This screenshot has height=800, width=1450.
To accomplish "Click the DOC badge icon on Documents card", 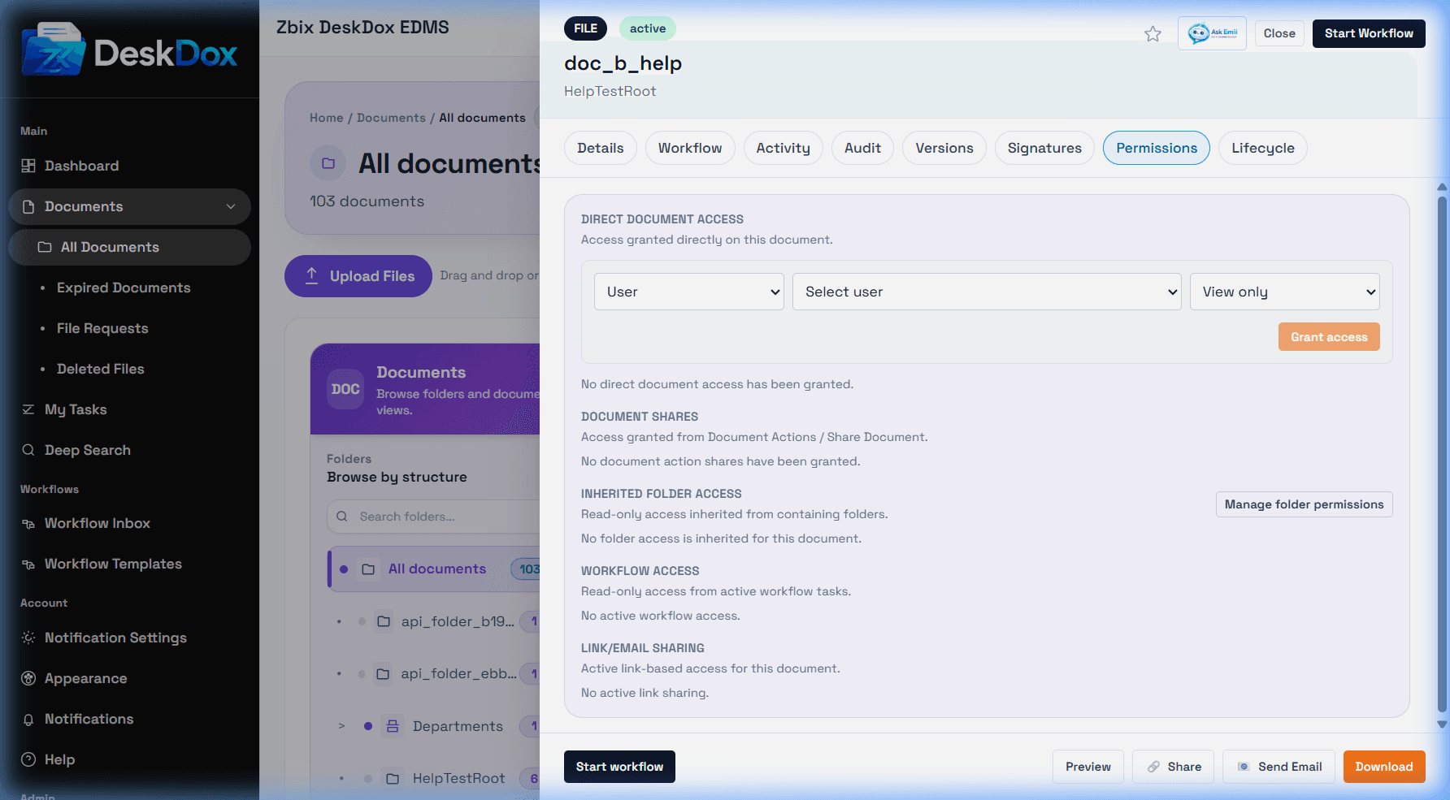I will pyautogui.click(x=345, y=389).
